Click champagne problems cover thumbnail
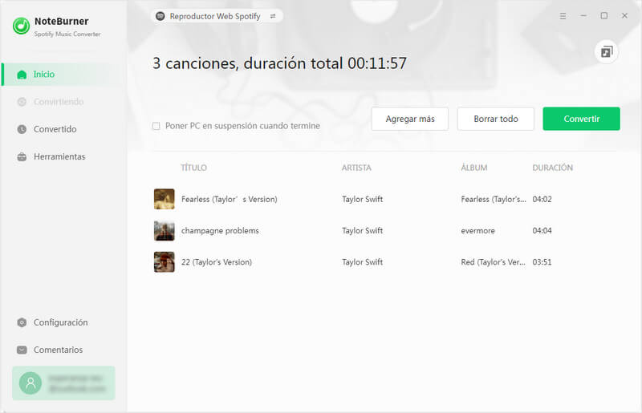This screenshot has width=642, height=413. tap(165, 230)
